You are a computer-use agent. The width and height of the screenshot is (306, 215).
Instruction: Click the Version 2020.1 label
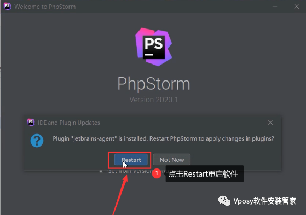154,100
